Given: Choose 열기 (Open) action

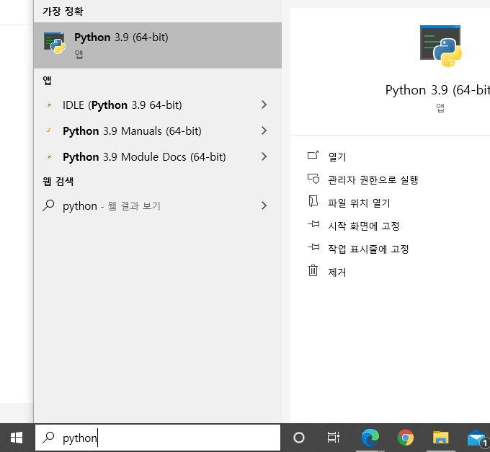Looking at the screenshot, I should (337, 156).
